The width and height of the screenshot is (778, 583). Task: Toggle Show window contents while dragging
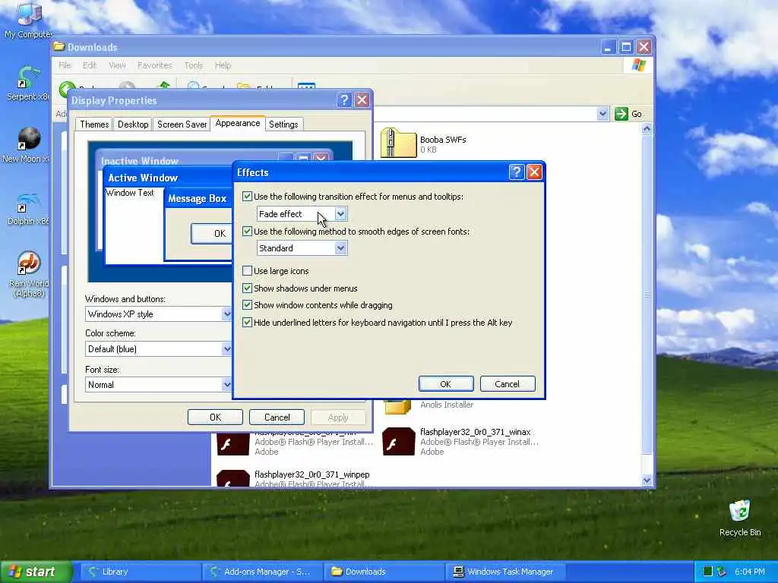coord(247,305)
